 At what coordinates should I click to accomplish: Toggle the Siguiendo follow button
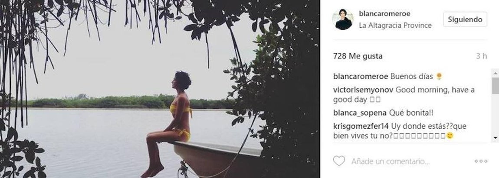tap(465, 19)
